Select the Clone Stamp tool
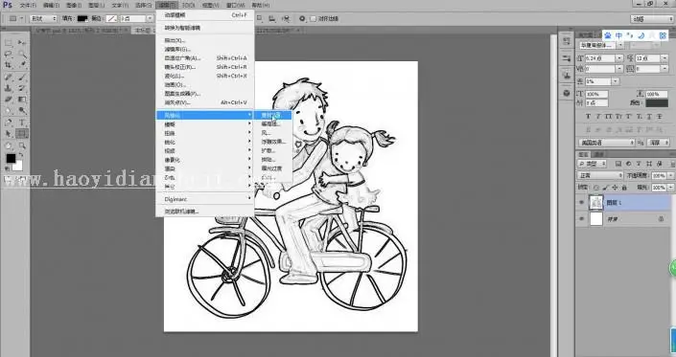 pyautogui.click(x=9, y=88)
